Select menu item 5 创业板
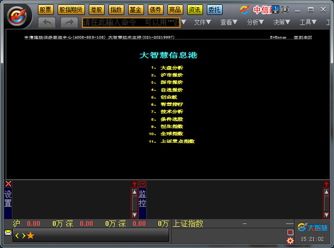The height and width of the screenshot is (248, 334). [164, 97]
